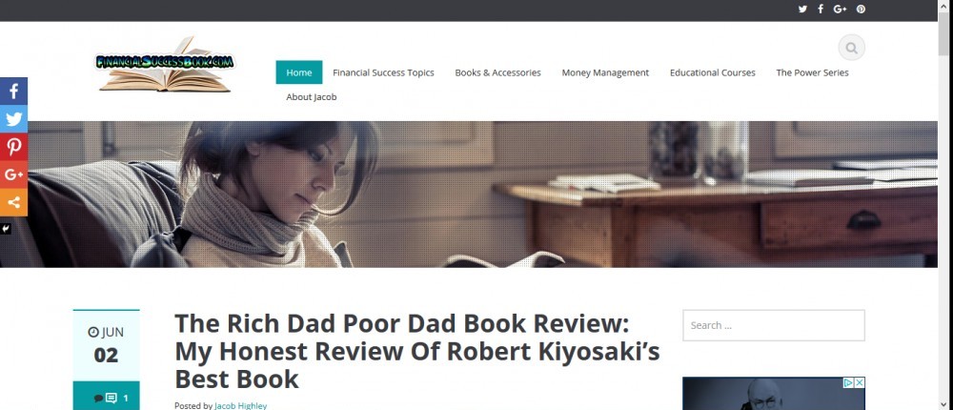Open the orange share options button
Screen dimensions: 953x410
point(13,202)
